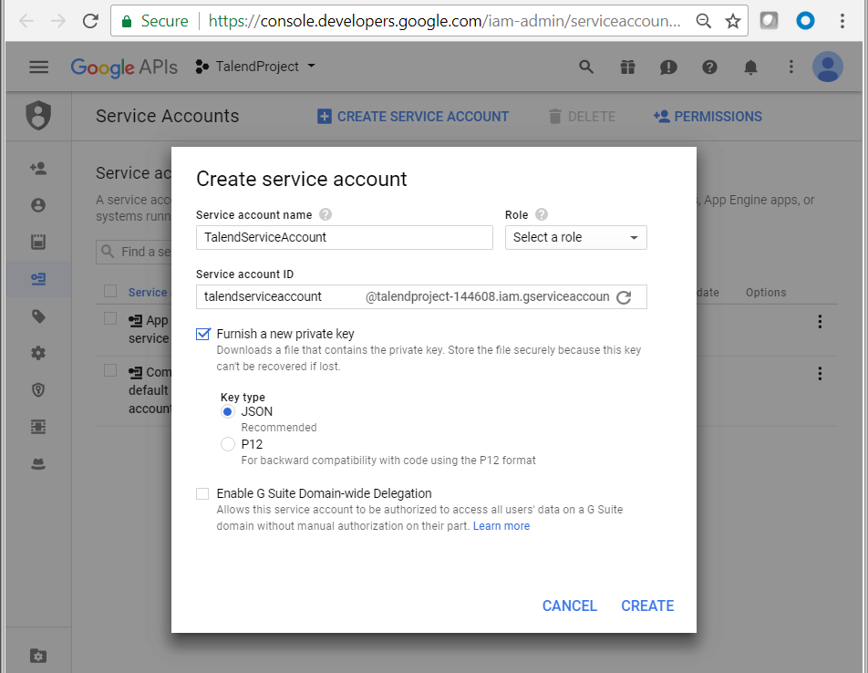Screen dimensions: 868x673
Task: Click the CREATE button in the dialog
Action: click(647, 606)
